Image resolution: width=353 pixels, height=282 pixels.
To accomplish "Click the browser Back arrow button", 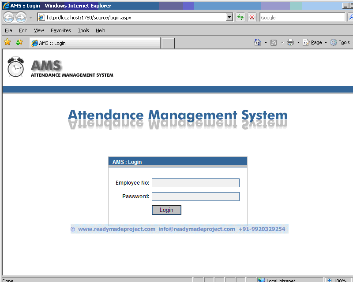I will click(x=8, y=17).
